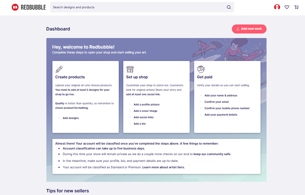The width and height of the screenshot is (305, 195).
Task: Click the Get paid wallet icon
Action: point(201,69)
